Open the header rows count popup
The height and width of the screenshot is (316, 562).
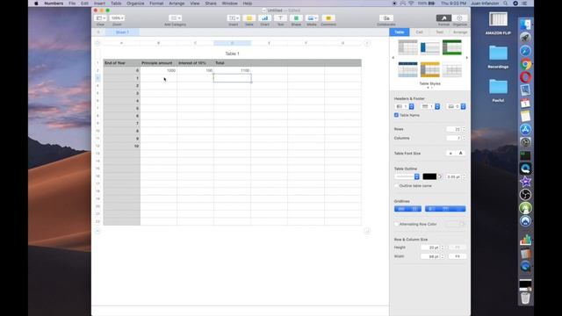tap(430, 107)
